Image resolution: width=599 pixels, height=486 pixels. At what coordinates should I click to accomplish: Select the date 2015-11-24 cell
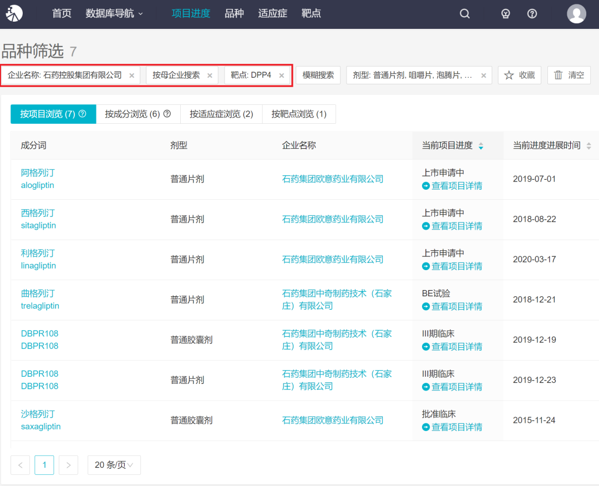coord(534,421)
